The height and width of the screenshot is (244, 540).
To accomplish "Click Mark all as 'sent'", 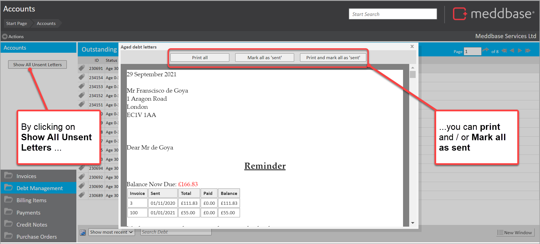I will coord(264,57).
